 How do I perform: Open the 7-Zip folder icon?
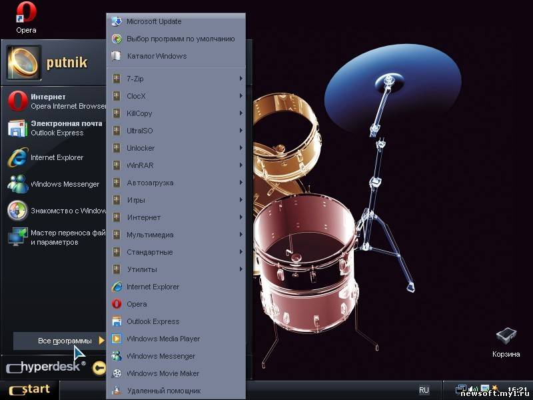pyautogui.click(x=117, y=79)
